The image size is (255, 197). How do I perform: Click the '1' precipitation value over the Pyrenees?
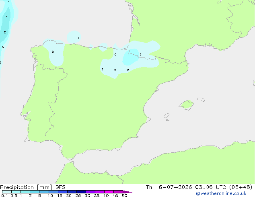(x=128, y=54)
